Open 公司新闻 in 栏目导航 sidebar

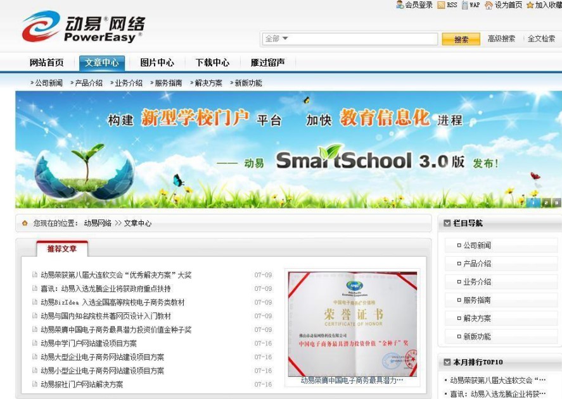click(477, 245)
